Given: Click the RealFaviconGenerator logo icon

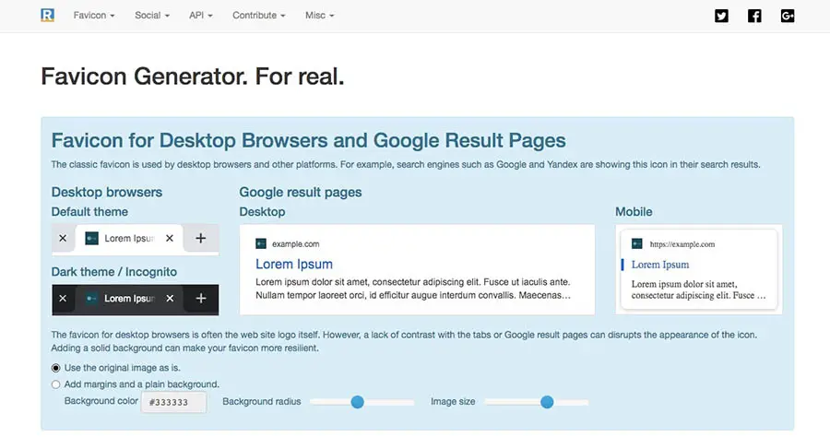Looking at the screenshot, I should (48, 15).
